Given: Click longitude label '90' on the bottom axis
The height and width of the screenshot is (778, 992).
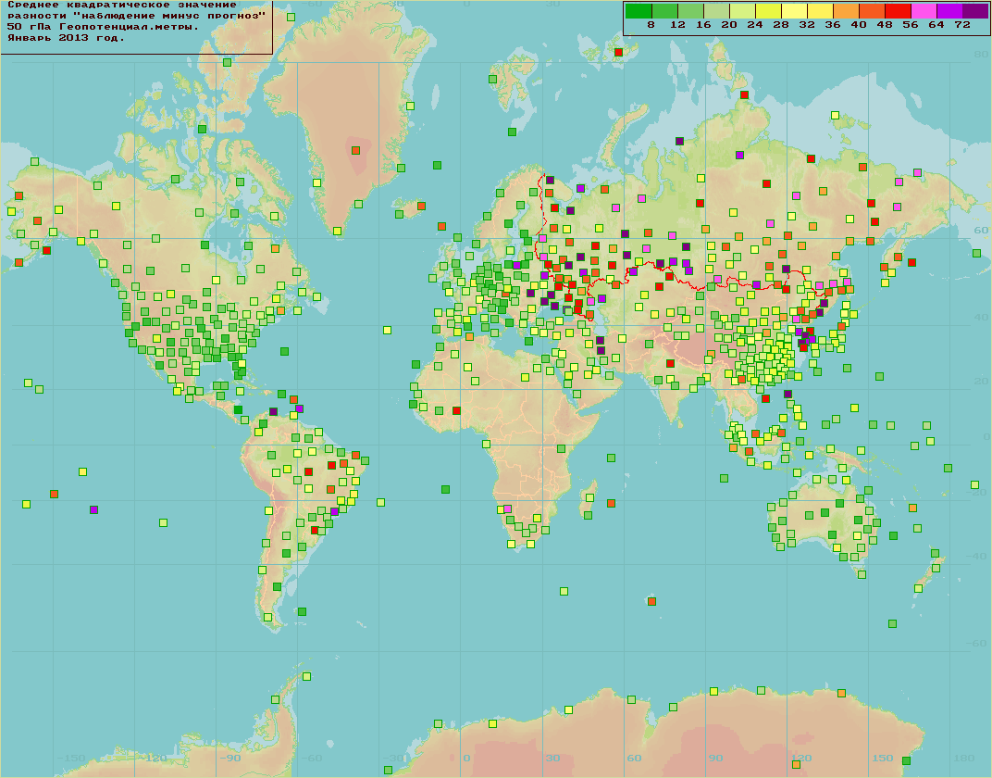Looking at the screenshot, I should tap(715, 758).
